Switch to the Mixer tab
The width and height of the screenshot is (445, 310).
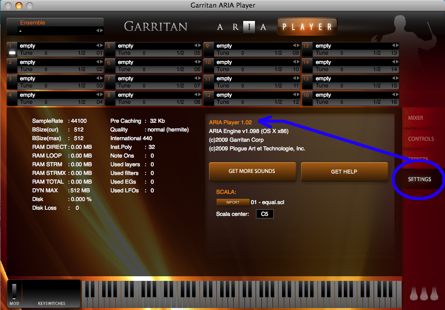[415, 118]
